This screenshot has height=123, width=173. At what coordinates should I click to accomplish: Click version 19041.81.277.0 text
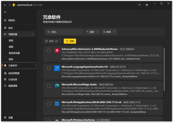pyautogui.click(x=117, y=67)
